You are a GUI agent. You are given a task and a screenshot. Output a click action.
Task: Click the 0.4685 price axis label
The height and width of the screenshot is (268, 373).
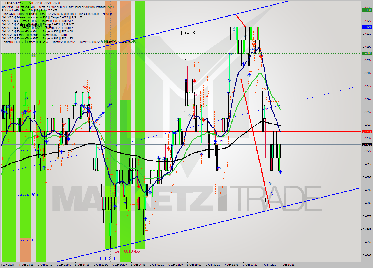click(x=366, y=203)
